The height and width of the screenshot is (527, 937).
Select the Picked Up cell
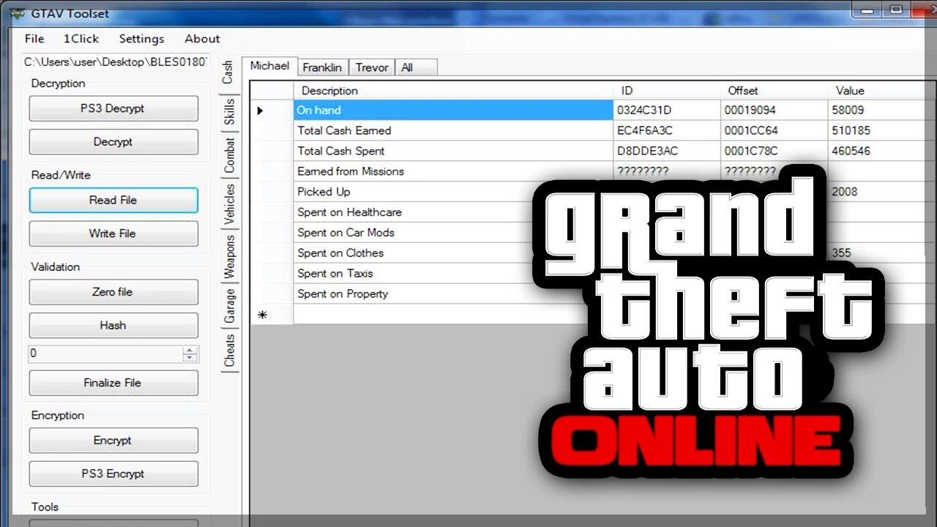pos(414,193)
